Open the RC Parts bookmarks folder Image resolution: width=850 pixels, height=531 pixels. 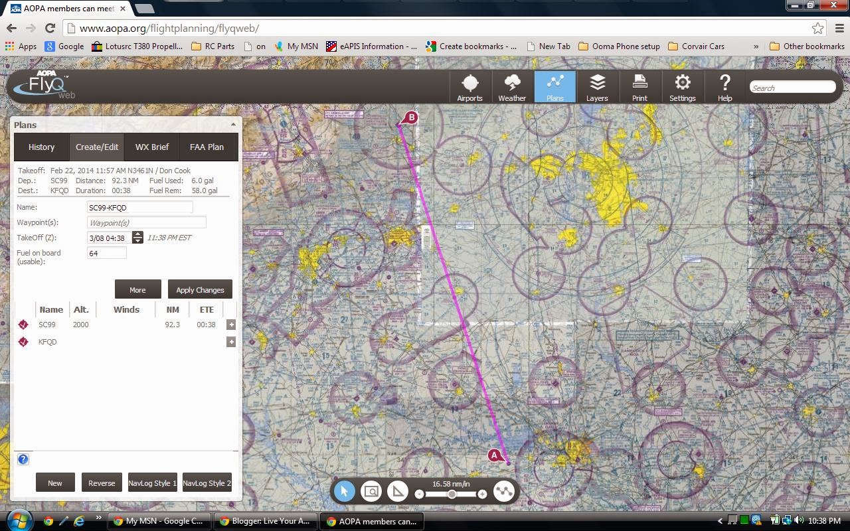(x=212, y=46)
